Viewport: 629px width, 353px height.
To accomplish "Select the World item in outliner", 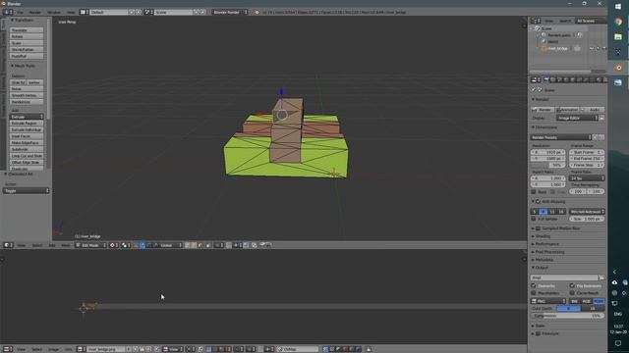I will tap(552, 41).
